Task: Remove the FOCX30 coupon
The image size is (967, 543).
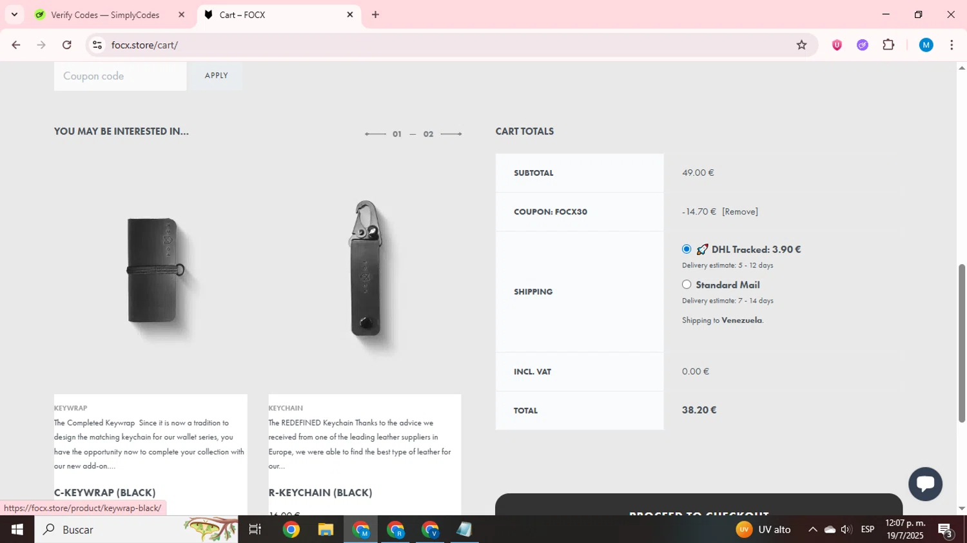Action: (740, 212)
